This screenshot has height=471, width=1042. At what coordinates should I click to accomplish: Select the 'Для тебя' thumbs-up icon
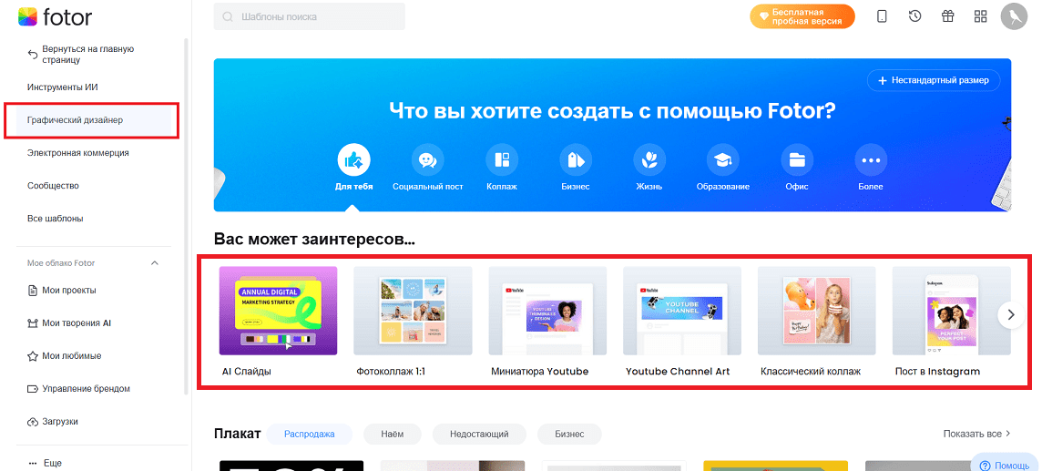[x=354, y=160]
